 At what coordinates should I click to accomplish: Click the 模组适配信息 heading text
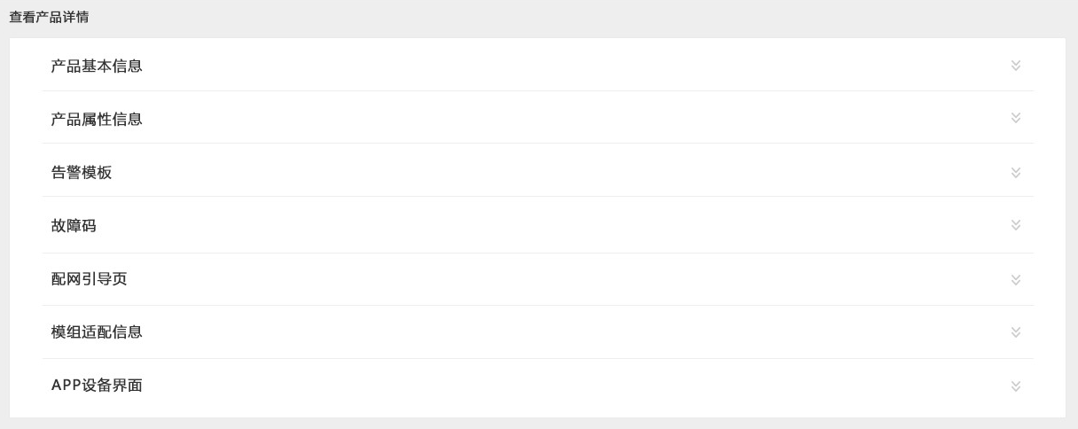point(97,332)
